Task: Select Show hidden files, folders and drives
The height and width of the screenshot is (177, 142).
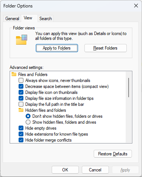Action: point(28,122)
